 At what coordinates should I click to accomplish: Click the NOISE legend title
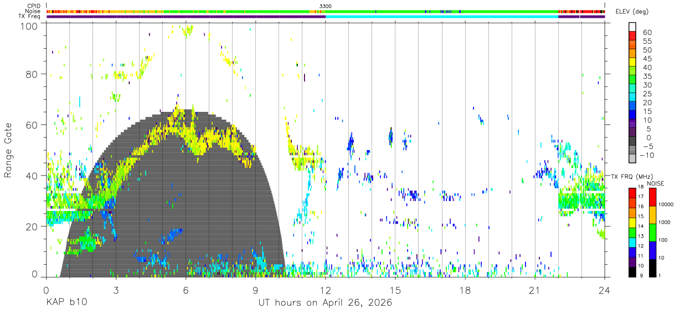(657, 183)
